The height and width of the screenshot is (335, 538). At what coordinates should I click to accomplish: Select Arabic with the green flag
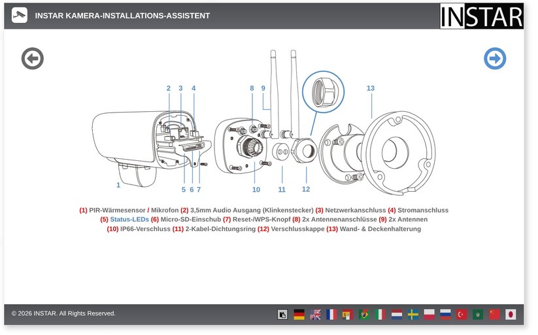tap(478, 314)
